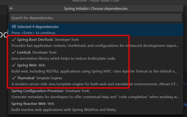Add Spring Reactive Web dependency

coord(96,106)
